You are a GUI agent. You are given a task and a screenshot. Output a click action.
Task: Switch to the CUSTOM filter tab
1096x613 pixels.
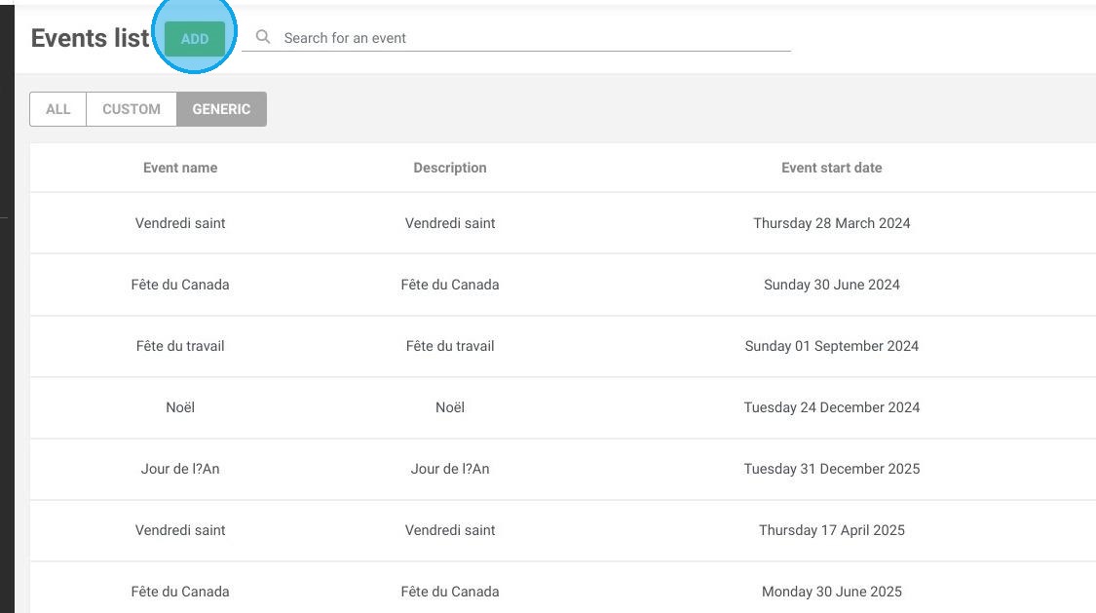132,109
